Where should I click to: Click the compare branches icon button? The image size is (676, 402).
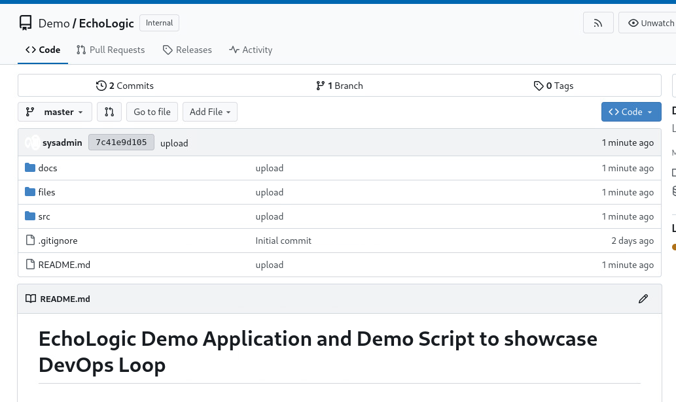(x=109, y=112)
